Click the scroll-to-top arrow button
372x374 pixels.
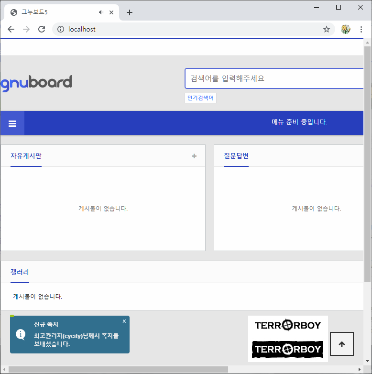click(x=342, y=344)
